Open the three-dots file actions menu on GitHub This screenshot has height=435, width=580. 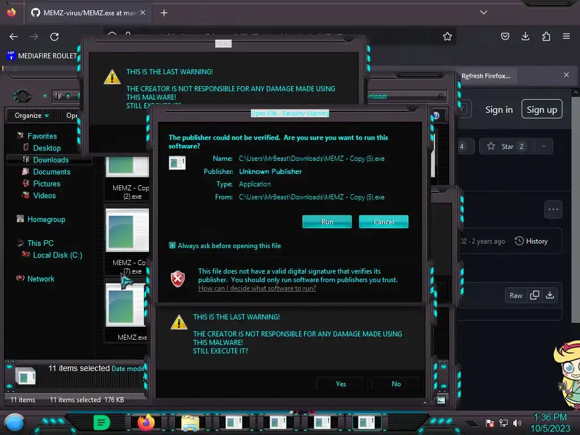point(553,210)
